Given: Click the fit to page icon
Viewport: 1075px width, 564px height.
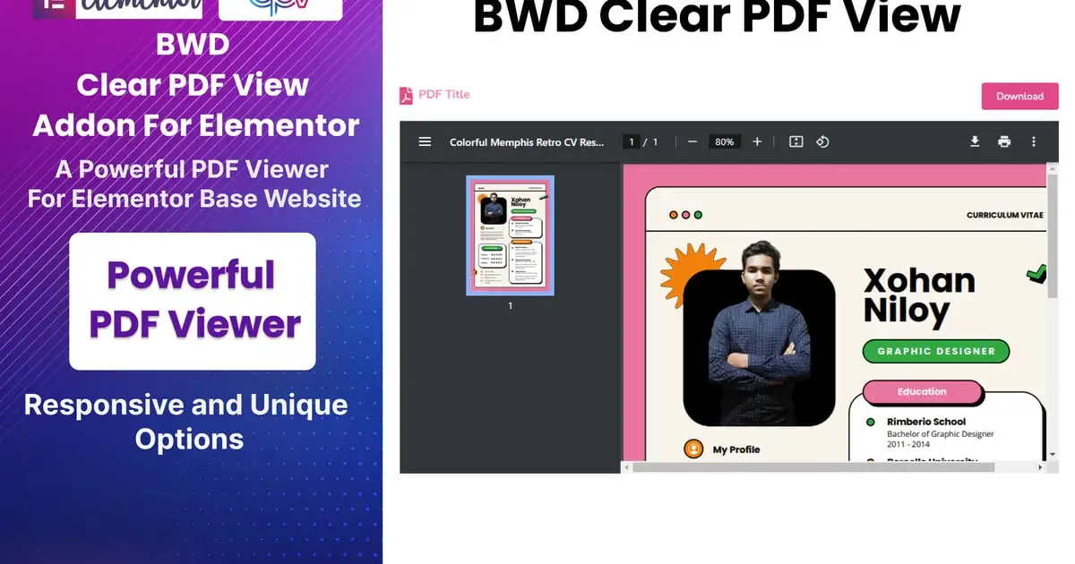Looking at the screenshot, I should pos(795,141).
